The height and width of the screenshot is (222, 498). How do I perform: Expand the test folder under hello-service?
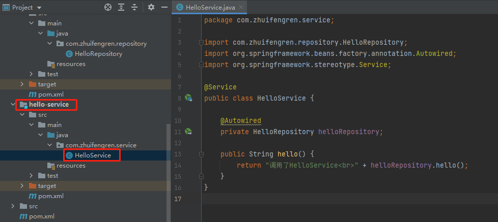click(x=31, y=176)
